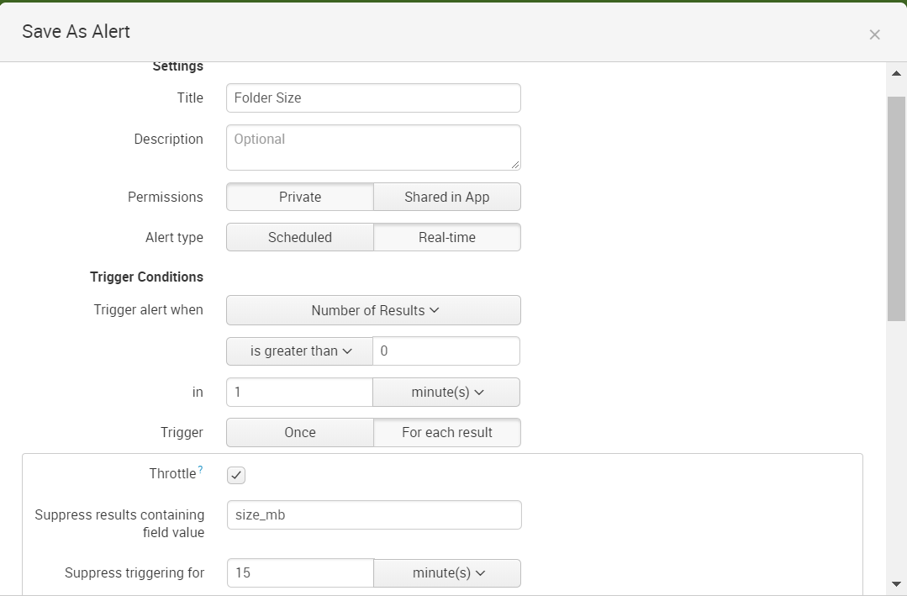Click the optional Description text box
This screenshot has width=907, height=596.
click(373, 147)
